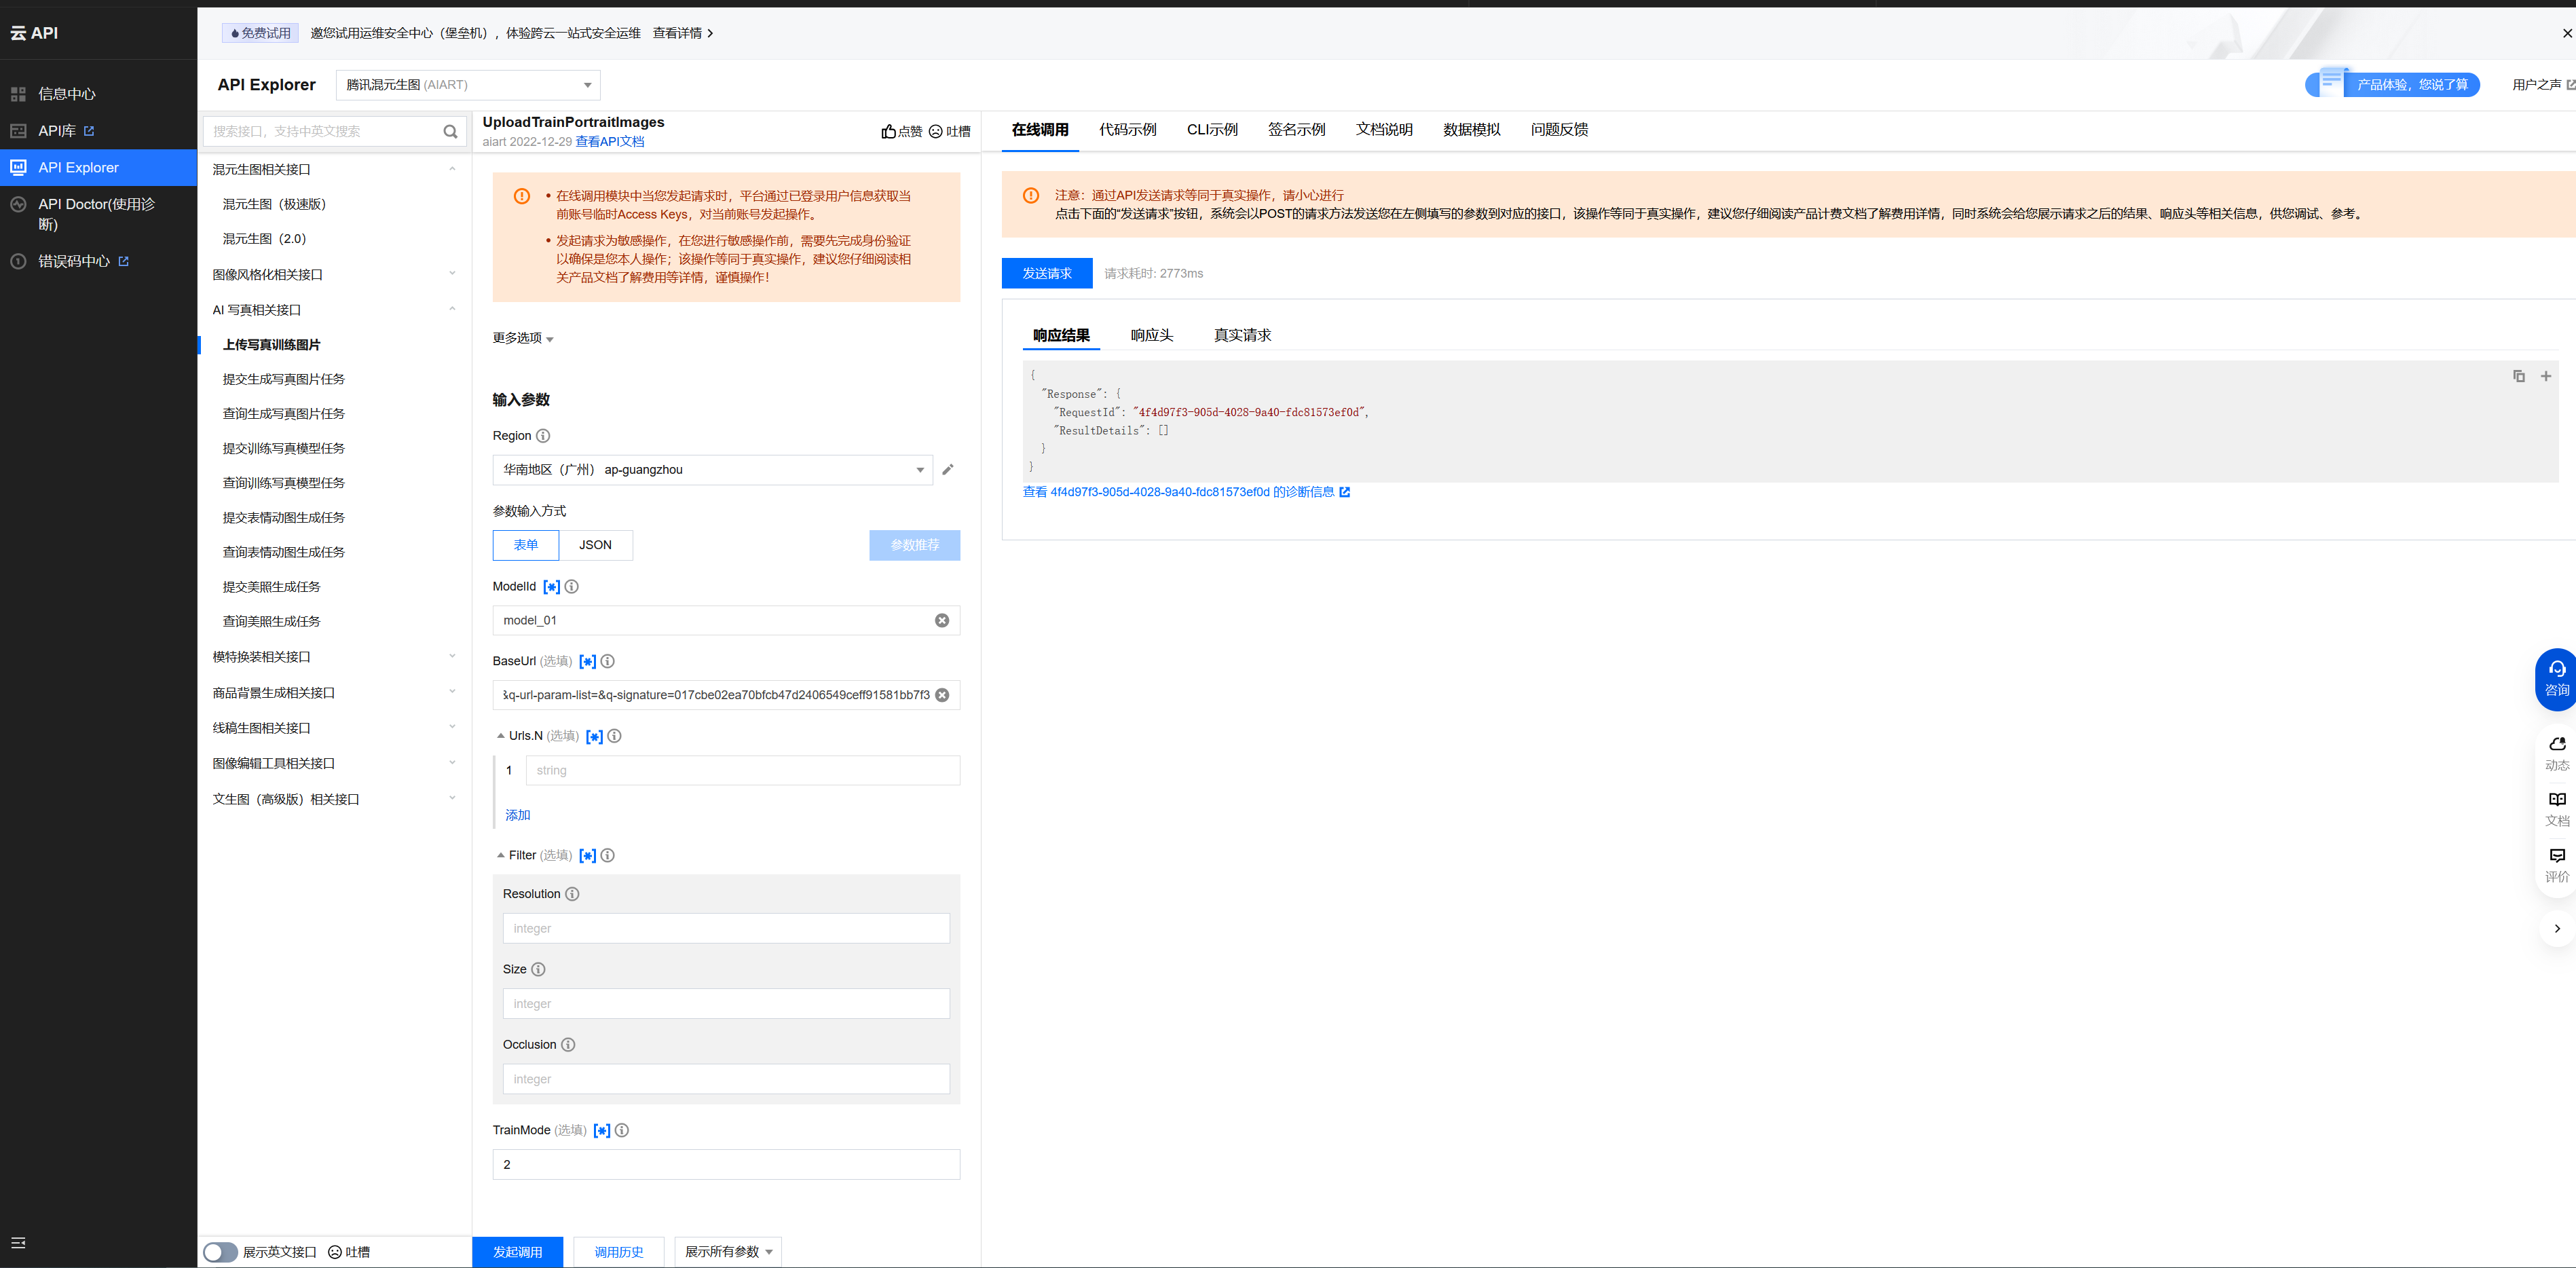This screenshot has height=1268, width=2576.
Task: Click the Region info icon
Action: (x=543, y=436)
